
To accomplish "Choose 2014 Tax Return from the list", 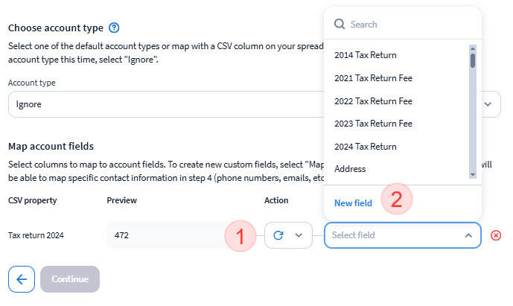I will coord(365,55).
